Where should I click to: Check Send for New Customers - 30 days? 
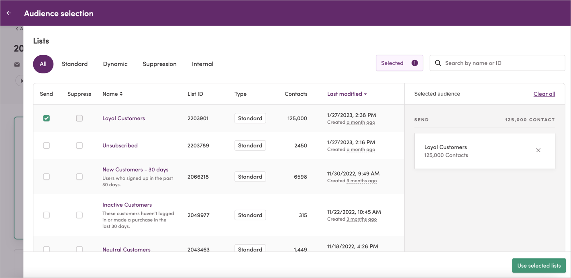click(x=46, y=176)
